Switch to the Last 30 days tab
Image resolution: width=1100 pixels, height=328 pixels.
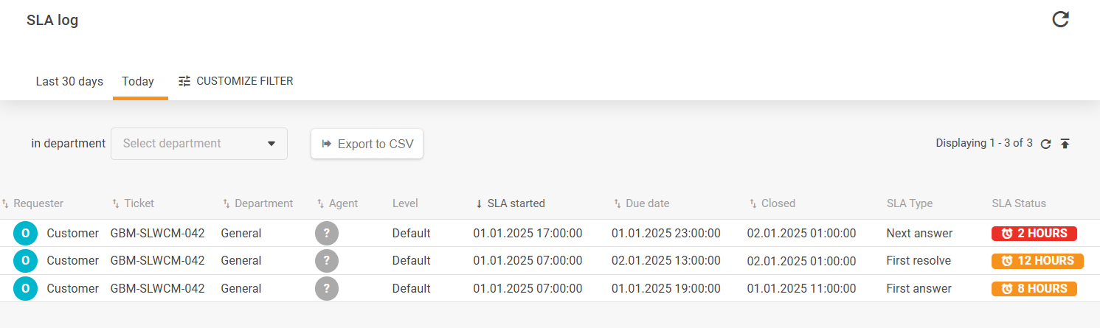(69, 81)
